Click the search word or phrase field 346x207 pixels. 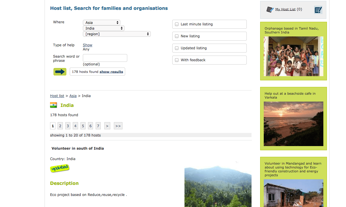coord(105,58)
